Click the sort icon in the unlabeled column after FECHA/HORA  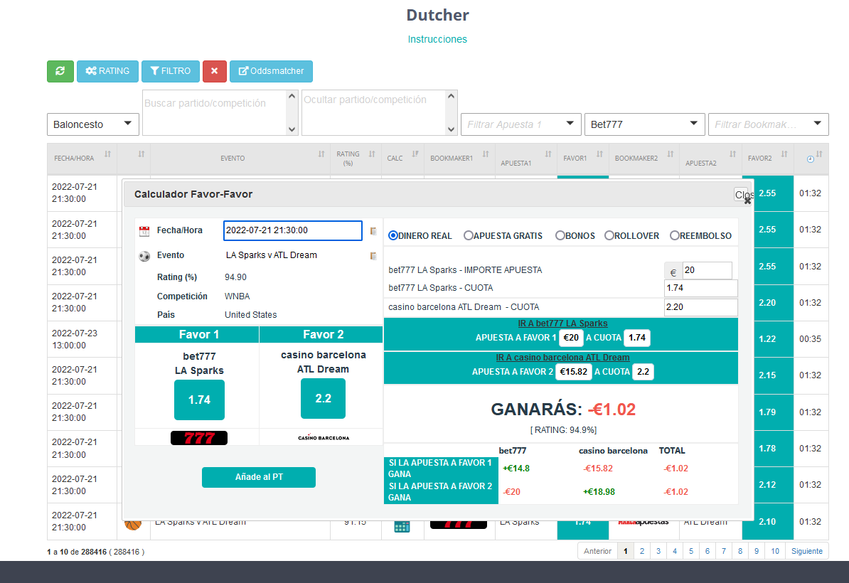point(141,154)
